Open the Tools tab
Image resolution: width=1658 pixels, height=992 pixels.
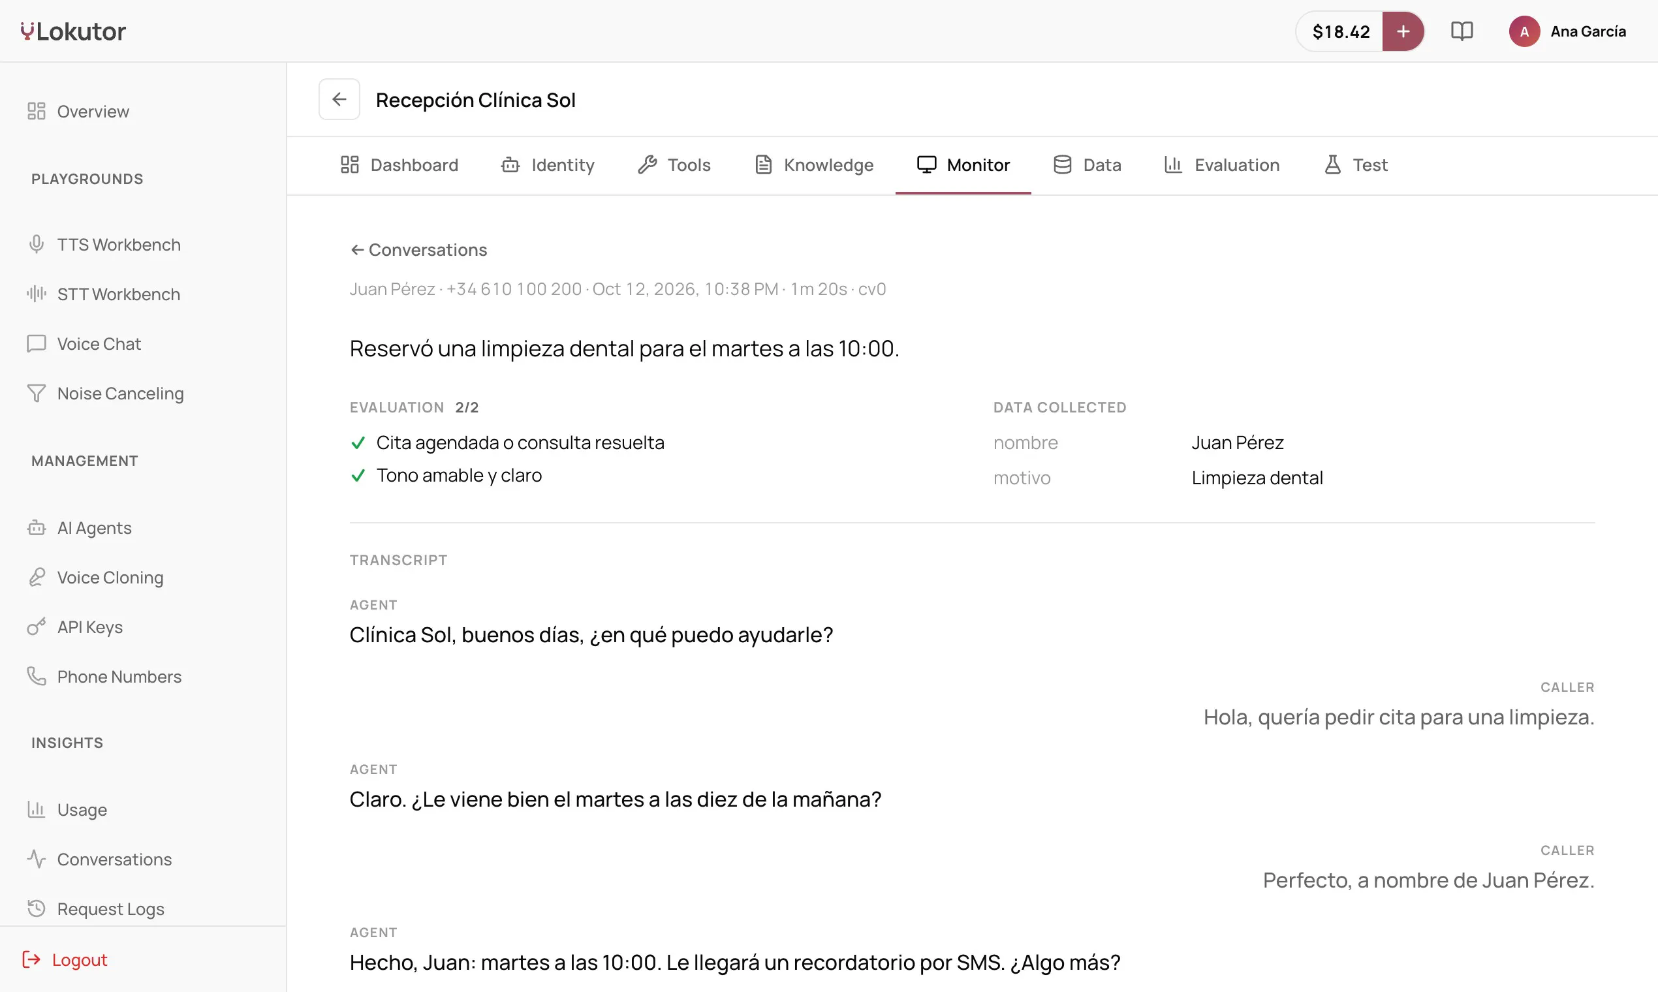[x=674, y=165]
